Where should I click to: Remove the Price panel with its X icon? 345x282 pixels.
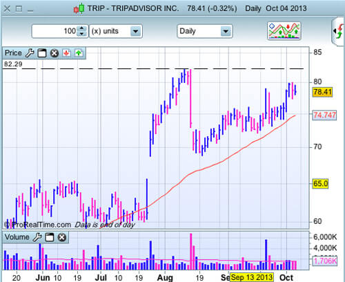pyautogui.click(x=55, y=53)
